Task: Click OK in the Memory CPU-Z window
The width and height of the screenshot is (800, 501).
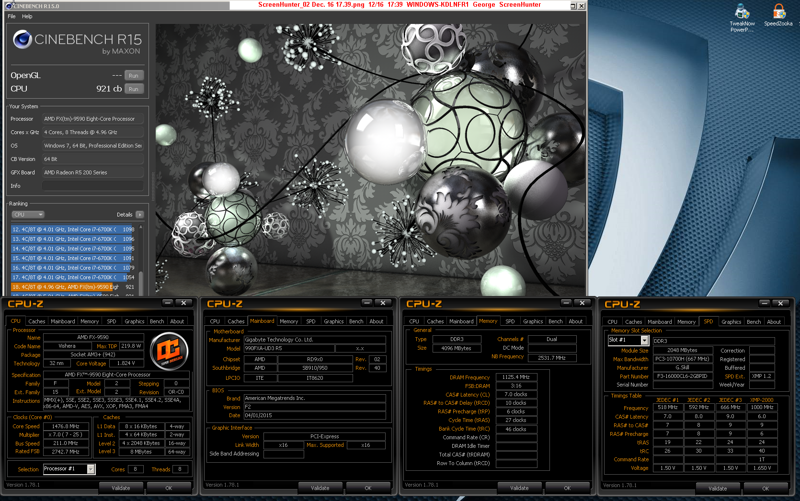Action: point(567,488)
